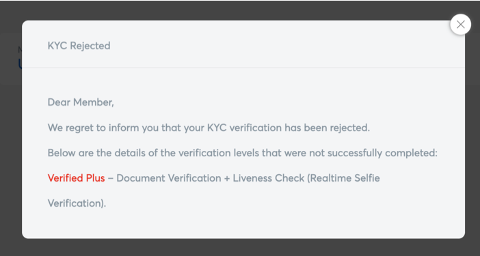Click the "Document Verification" phrase
Viewport: 480px width, 256px height.
click(169, 178)
